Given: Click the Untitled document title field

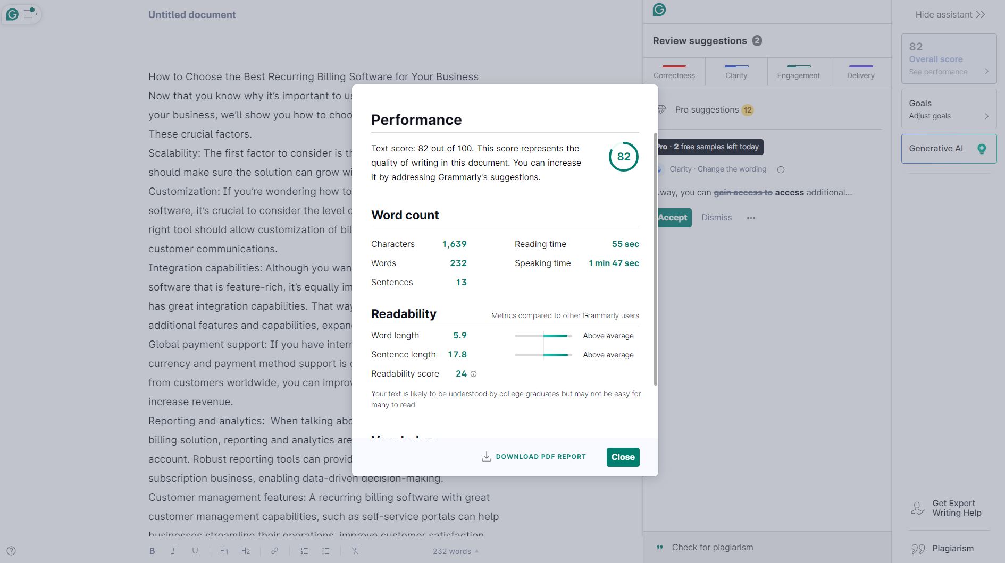Looking at the screenshot, I should (x=192, y=15).
